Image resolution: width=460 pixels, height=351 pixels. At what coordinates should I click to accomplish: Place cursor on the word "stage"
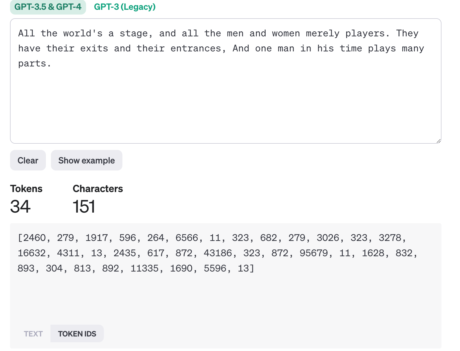click(134, 34)
